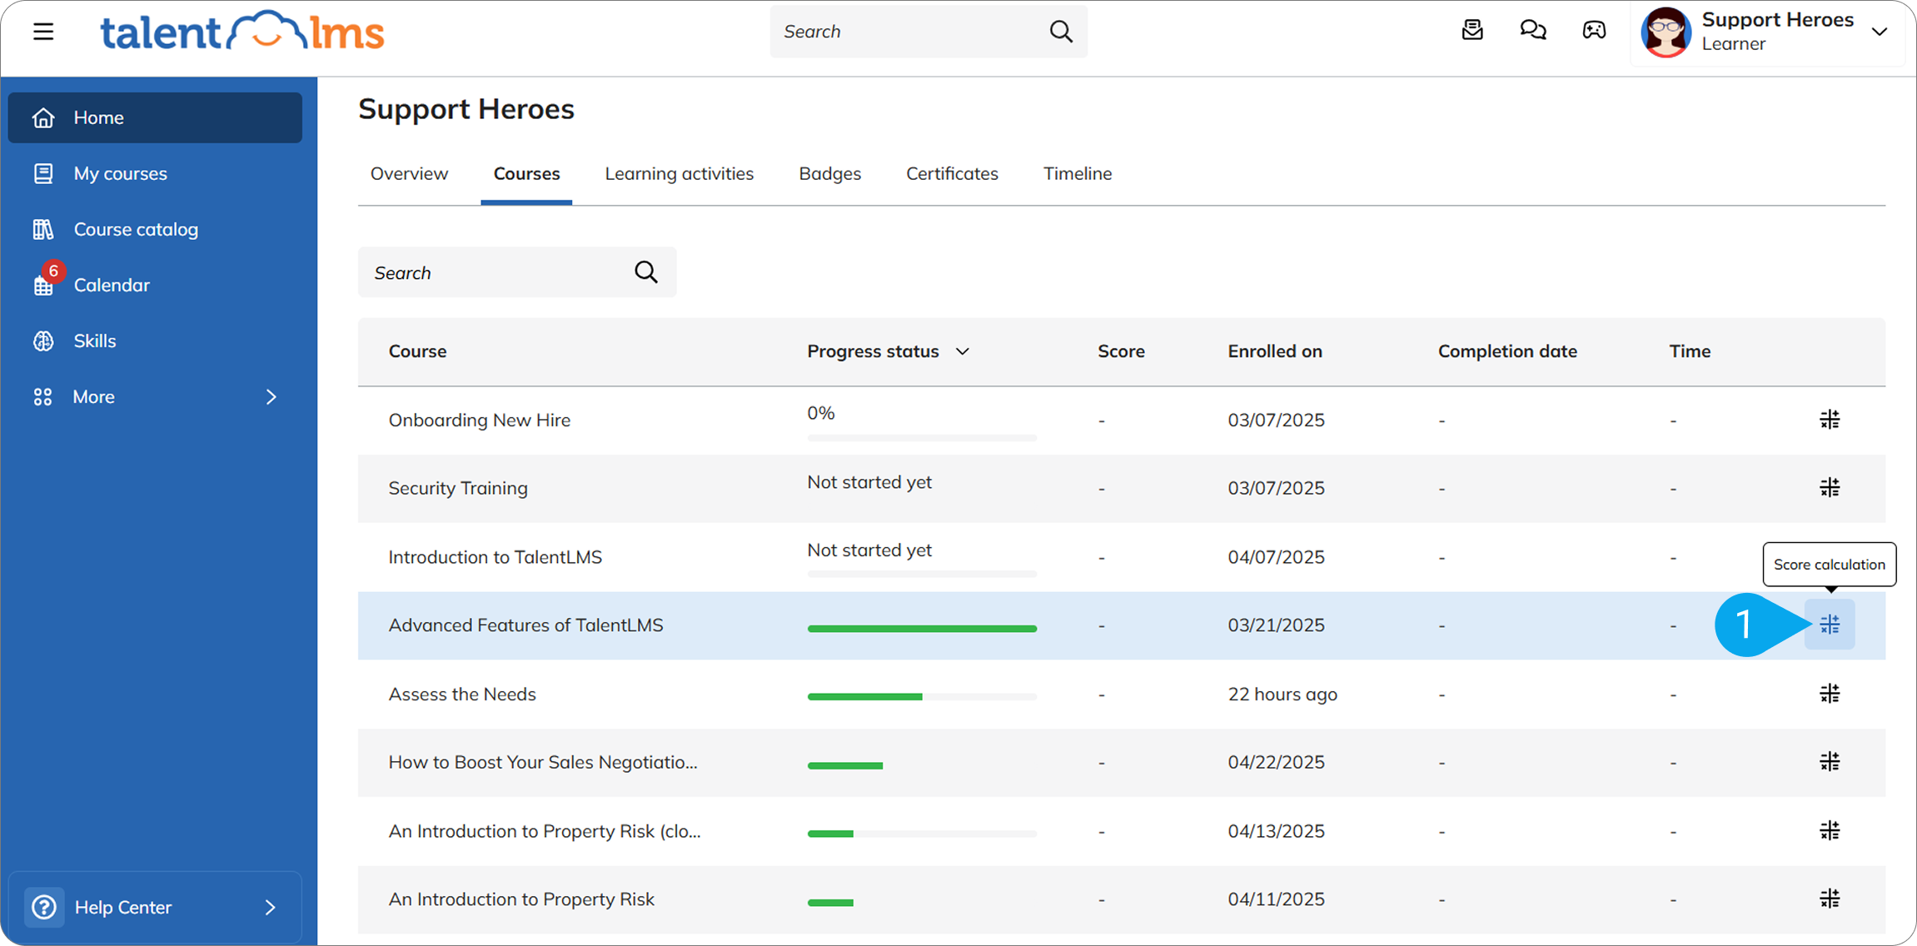This screenshot has height=946, width=1917.
Task: Click Not started yet for Security Training
Action: 869,482
